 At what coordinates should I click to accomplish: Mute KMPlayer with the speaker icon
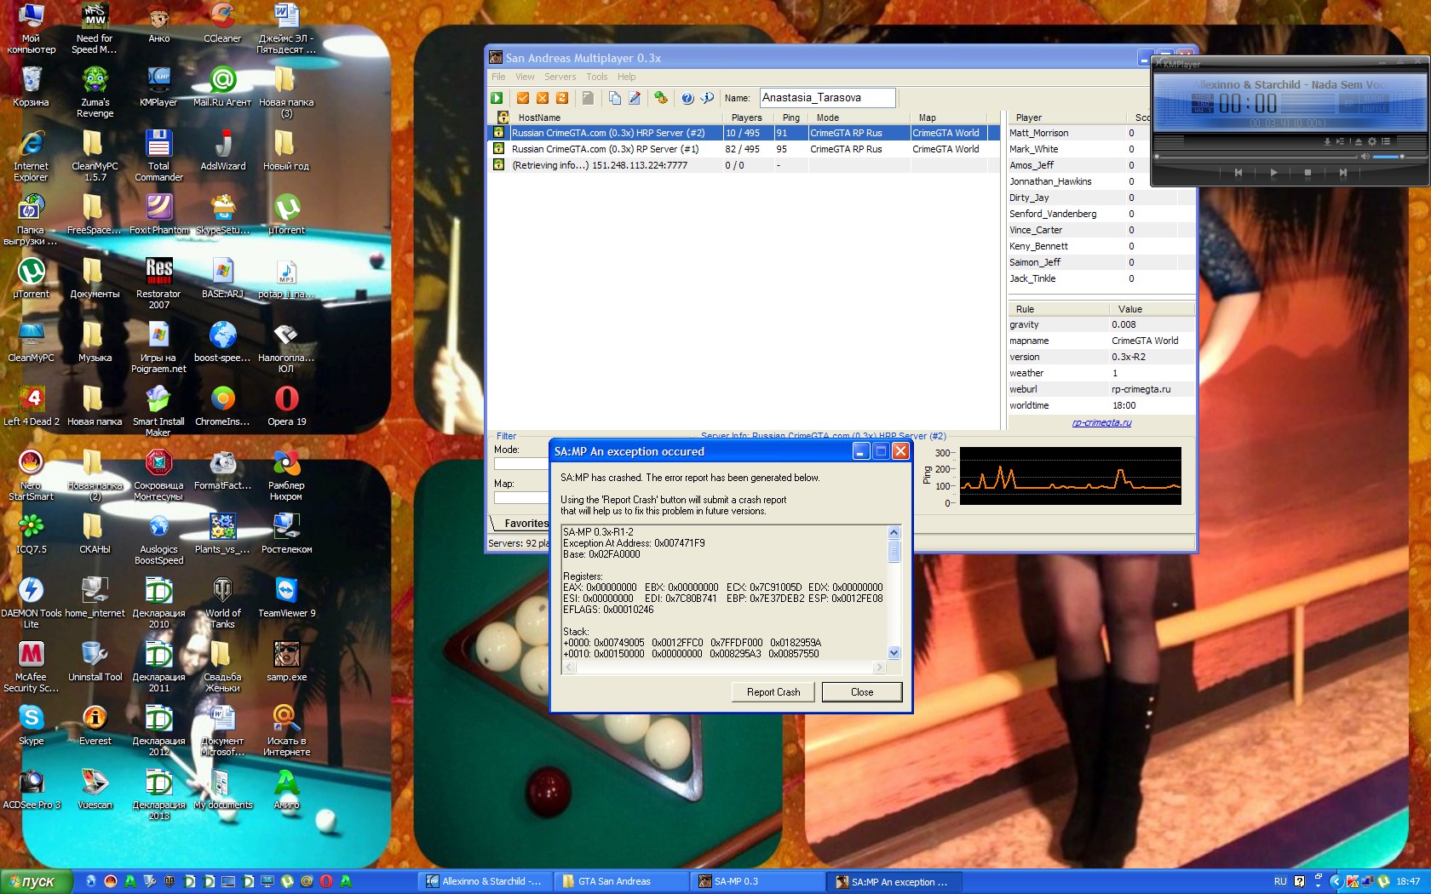(x=1365, y=157)
